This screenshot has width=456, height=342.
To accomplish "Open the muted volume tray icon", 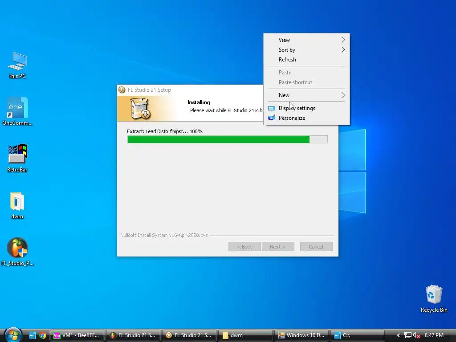I will [416, 335].
